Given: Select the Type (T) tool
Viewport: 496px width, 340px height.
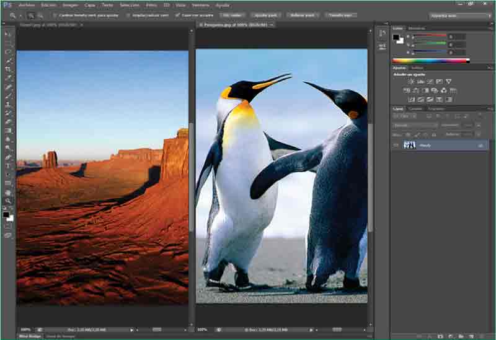Looking at the screenshot, I should (x=8, y=166).
